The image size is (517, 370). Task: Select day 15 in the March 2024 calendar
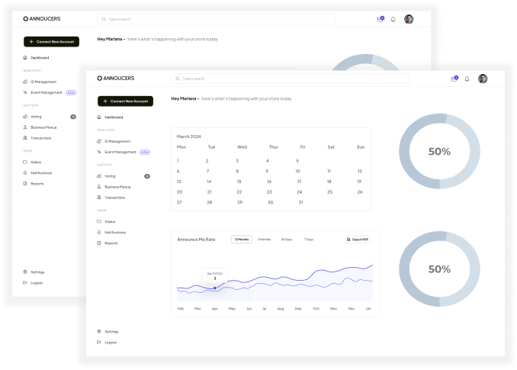[239, 182]
